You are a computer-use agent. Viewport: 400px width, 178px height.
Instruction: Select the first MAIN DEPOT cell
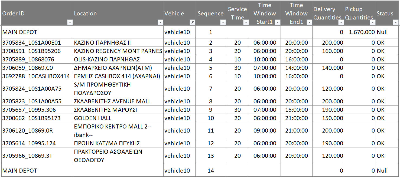[x=37, y=32]
